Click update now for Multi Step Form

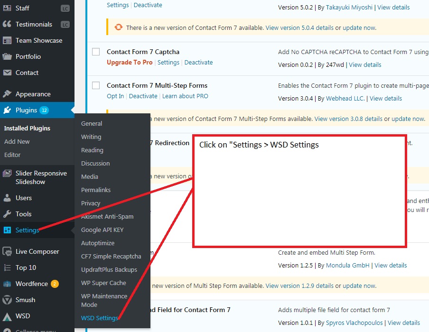(359, 286)
